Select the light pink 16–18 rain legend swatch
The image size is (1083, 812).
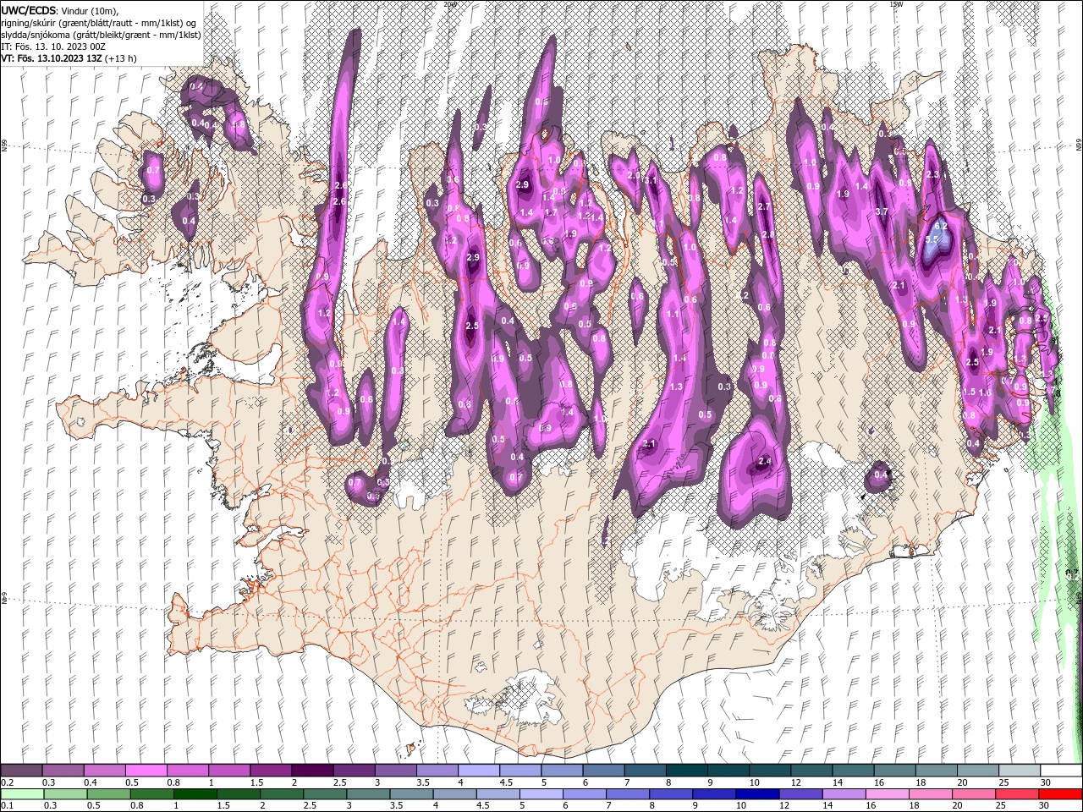888,793
